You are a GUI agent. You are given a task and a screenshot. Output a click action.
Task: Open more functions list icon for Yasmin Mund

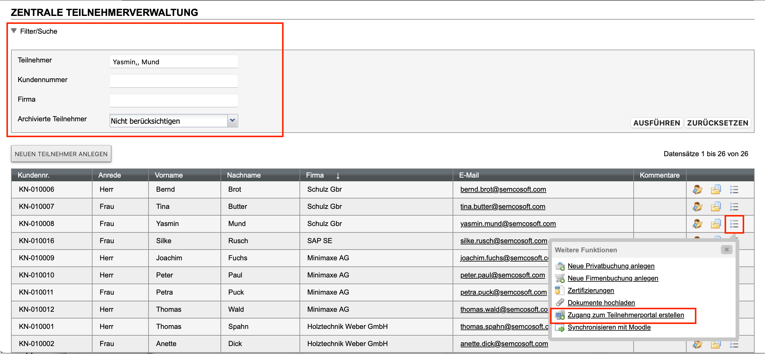point(734,224)
